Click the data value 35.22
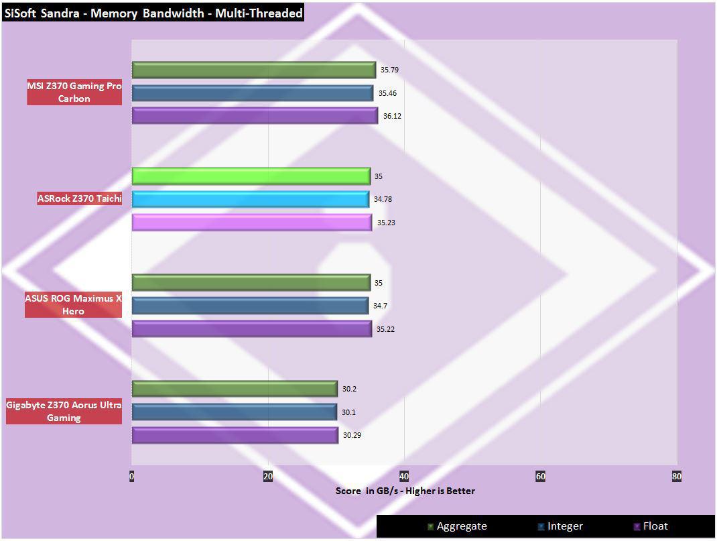This screenshot has height=541, width=717. tap(385, 329)
